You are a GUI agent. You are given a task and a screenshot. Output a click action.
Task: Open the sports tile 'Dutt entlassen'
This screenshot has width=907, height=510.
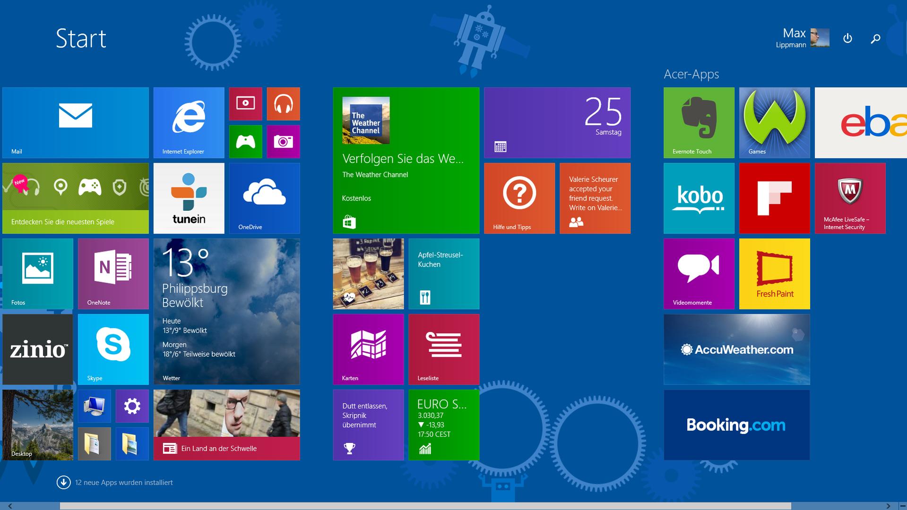coord(369,425)
